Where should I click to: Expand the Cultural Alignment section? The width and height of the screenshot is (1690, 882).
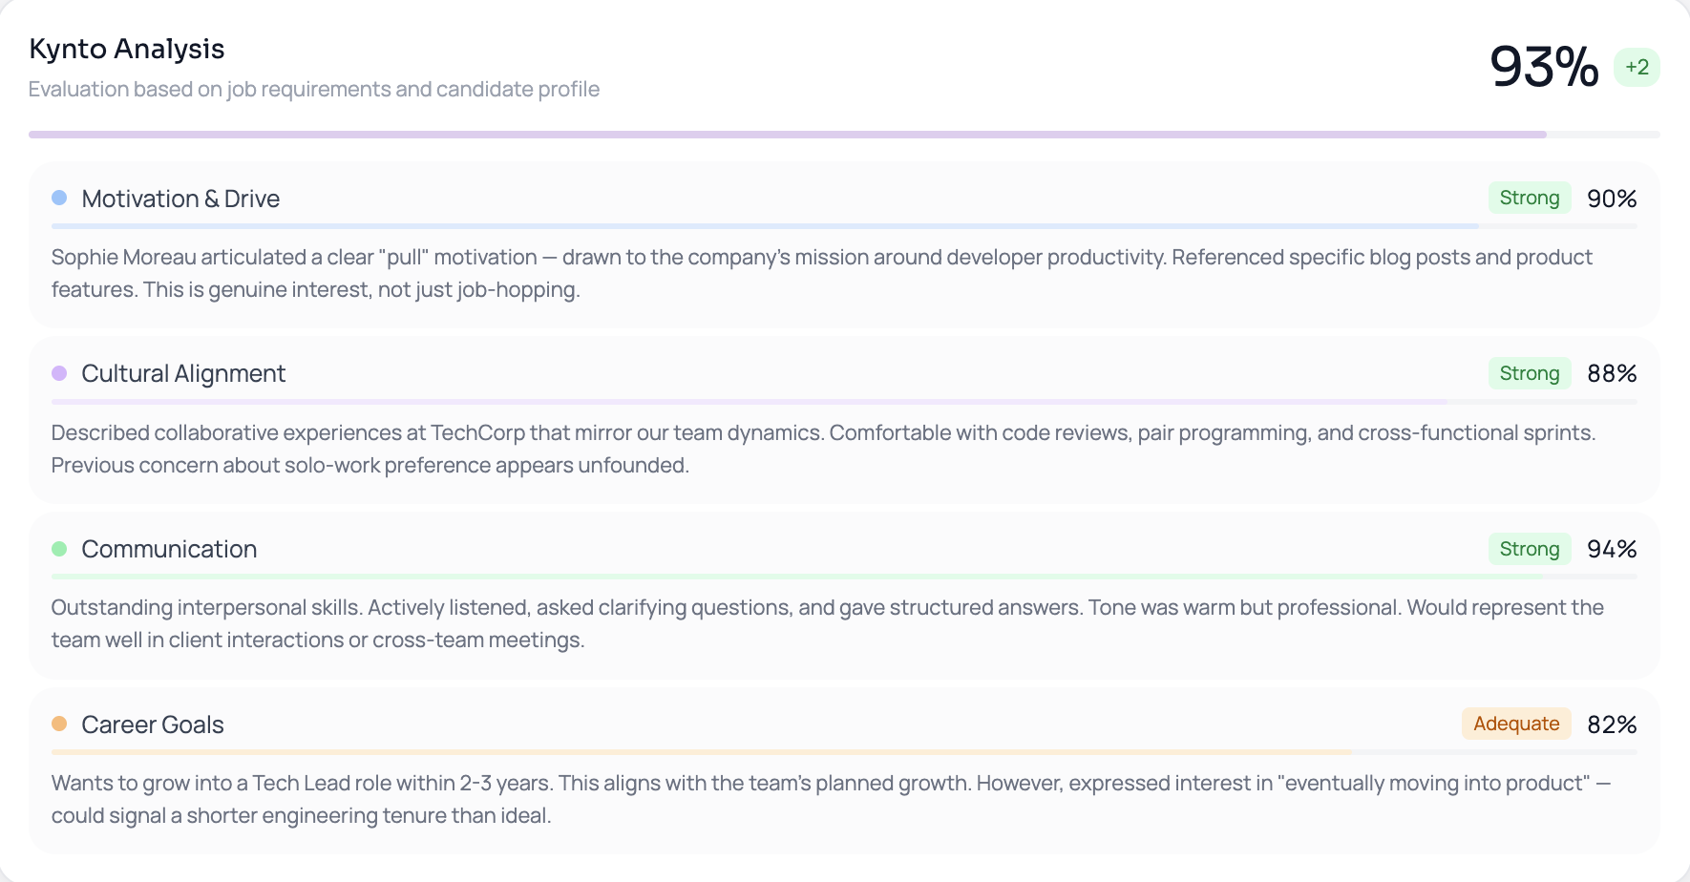click(183, 373)
